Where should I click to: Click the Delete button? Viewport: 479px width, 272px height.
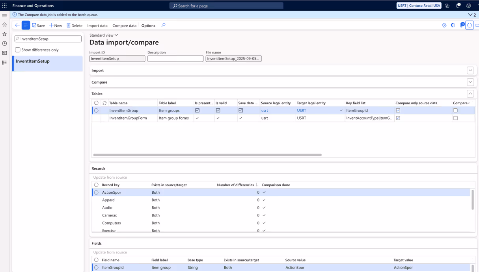coord(74,26)
